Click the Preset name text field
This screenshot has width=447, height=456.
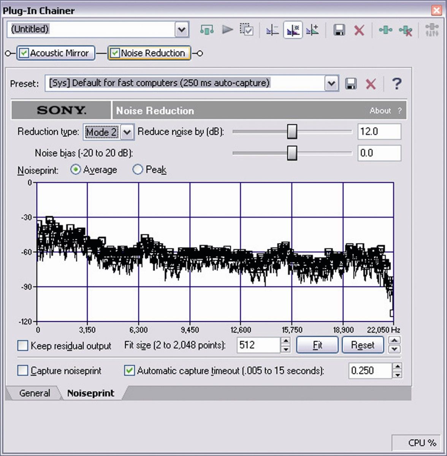tap(185, 83)
